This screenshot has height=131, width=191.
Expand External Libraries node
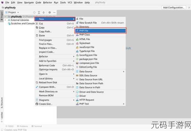5,20
